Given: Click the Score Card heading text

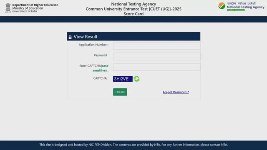Looking at the screenshot, I should click(133, 14).
